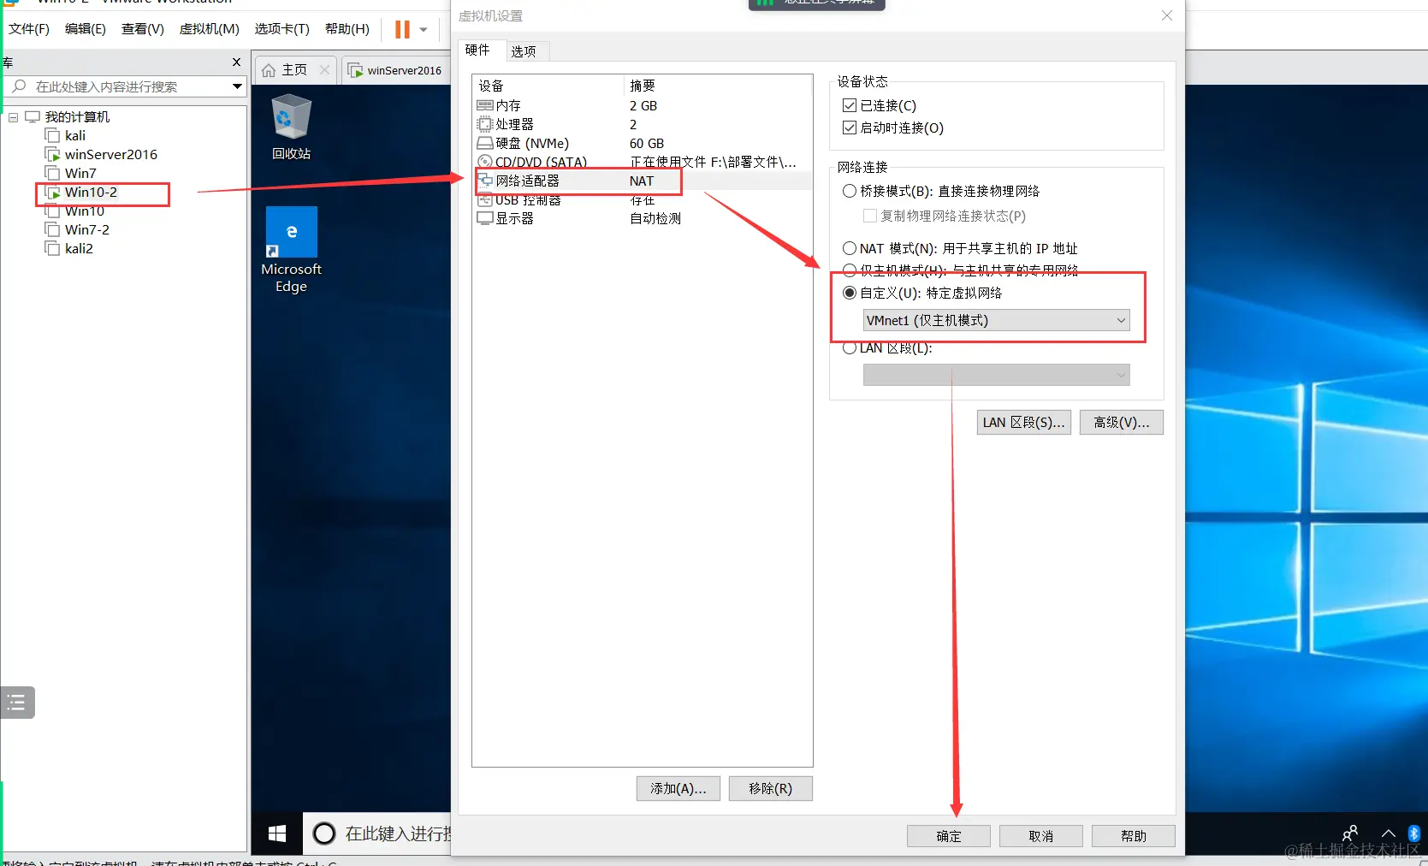Open the 编辑(E) menu
This screenshot has width=1428, height=866.
(x=86, y=29)
